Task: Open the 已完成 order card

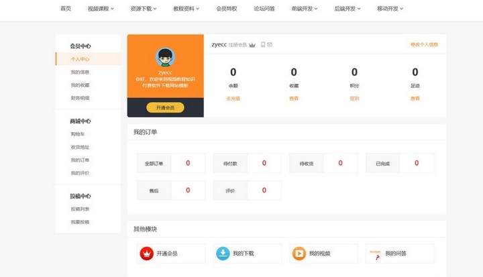Action: coord(400,163)
